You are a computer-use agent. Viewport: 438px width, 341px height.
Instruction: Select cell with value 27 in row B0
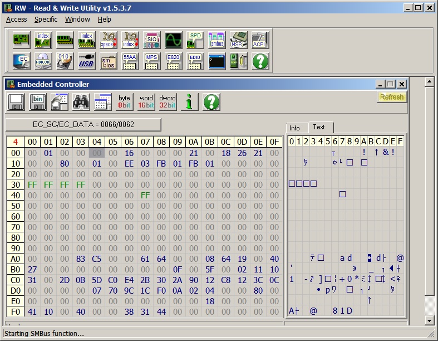[x=32, y=269]
